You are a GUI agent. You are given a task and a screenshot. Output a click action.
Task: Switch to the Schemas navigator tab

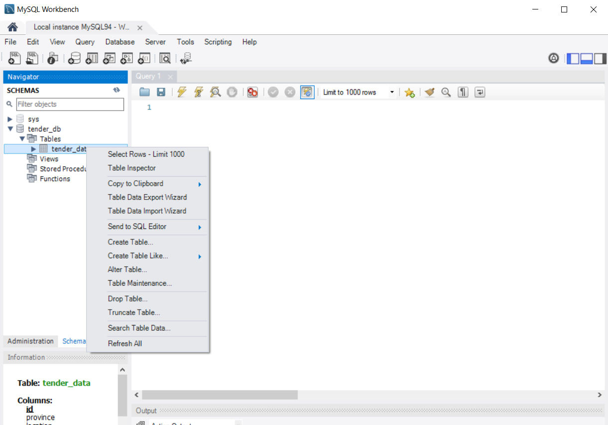tap(74, 341)
